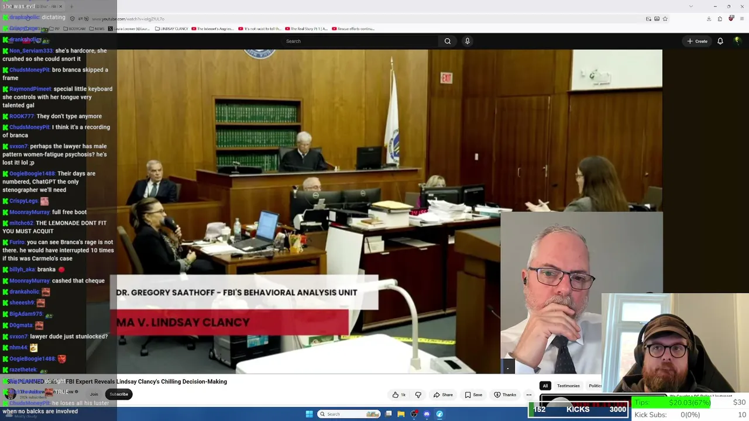Screen dimensions: 749x421
Task: Click chat username Furiro
Action: click(x=17, y=242)
